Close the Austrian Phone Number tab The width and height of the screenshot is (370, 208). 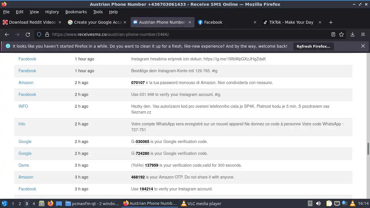[190, 22]
